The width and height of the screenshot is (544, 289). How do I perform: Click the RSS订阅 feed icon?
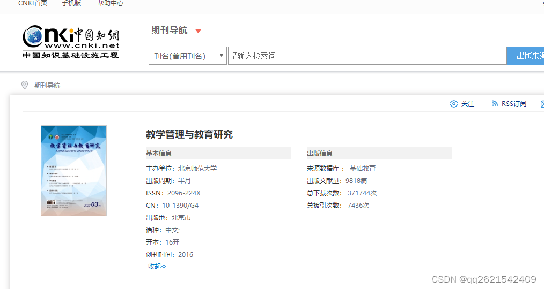pyautogui.click(x=495, y=103)
